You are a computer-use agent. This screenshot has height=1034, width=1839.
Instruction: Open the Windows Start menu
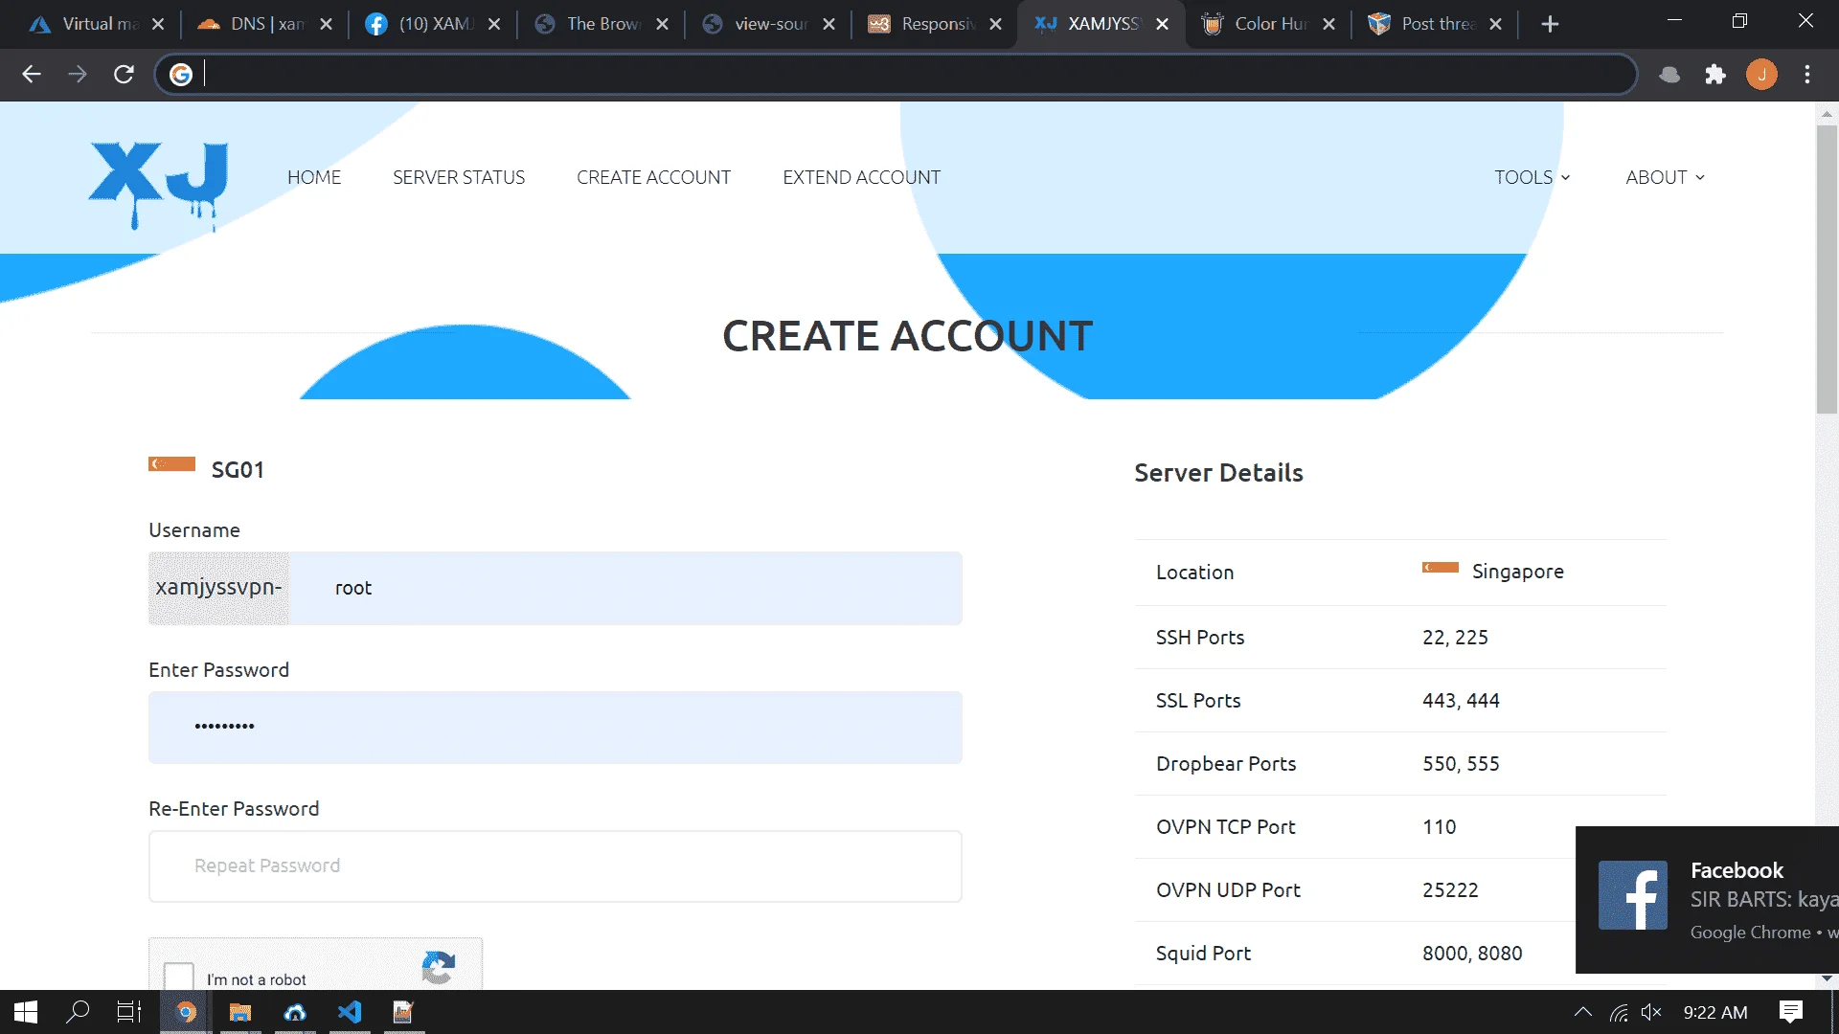point(26,1012)
